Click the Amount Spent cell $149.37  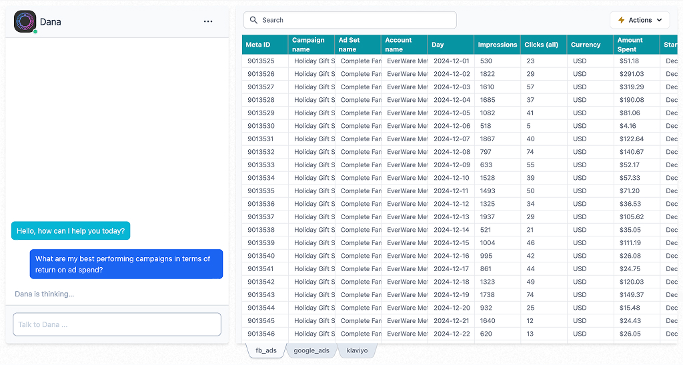[x=637, y=294]
